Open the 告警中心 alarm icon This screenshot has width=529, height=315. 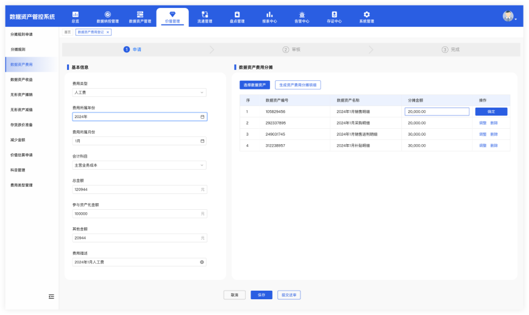[302, 15]
